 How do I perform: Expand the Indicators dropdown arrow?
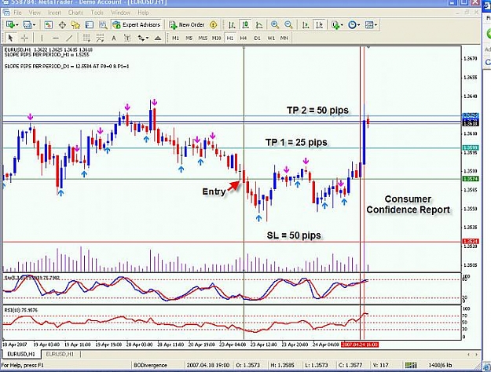pyautogui.click(x=342, y=25)
